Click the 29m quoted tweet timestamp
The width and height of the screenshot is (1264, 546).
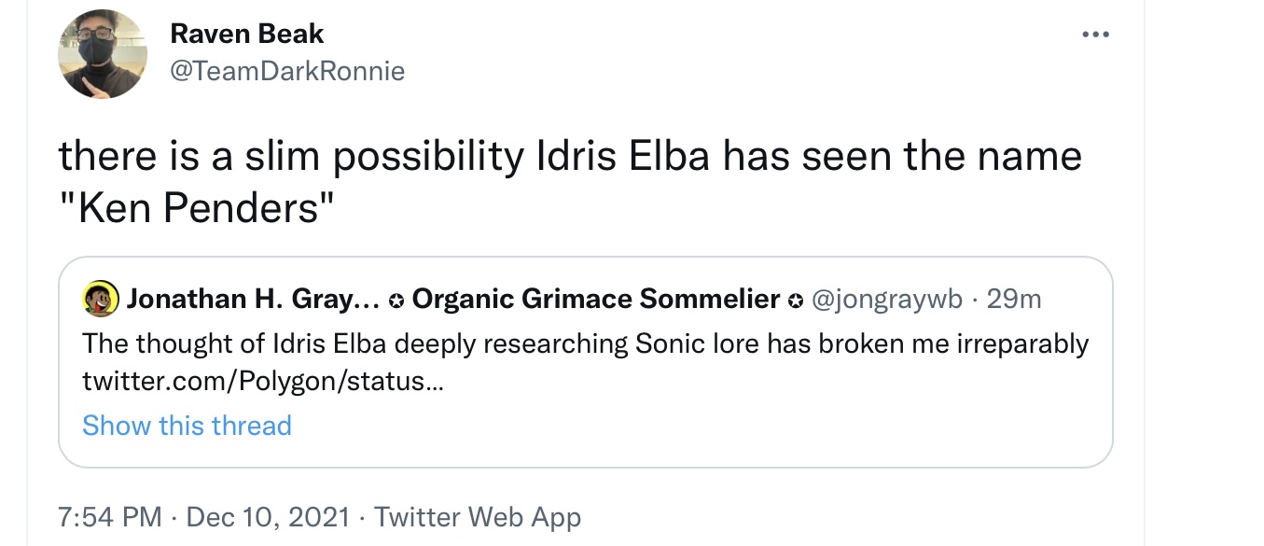click(1014, 300)
